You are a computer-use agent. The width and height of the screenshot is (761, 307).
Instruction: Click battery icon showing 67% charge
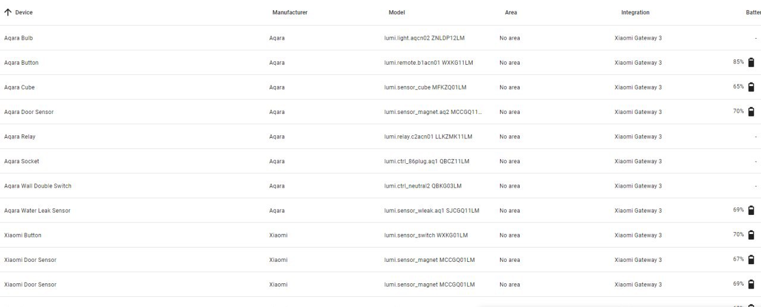pyautogui.click(x=751, y=259)
